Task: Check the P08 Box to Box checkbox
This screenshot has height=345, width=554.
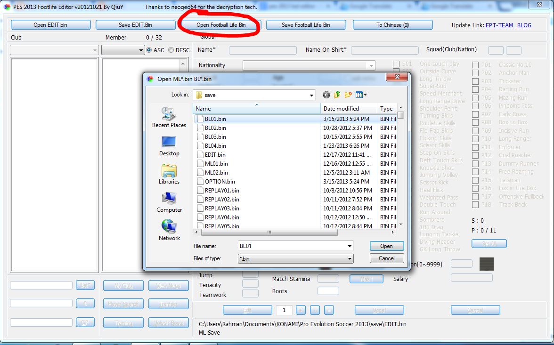Action: click(475, 122)
